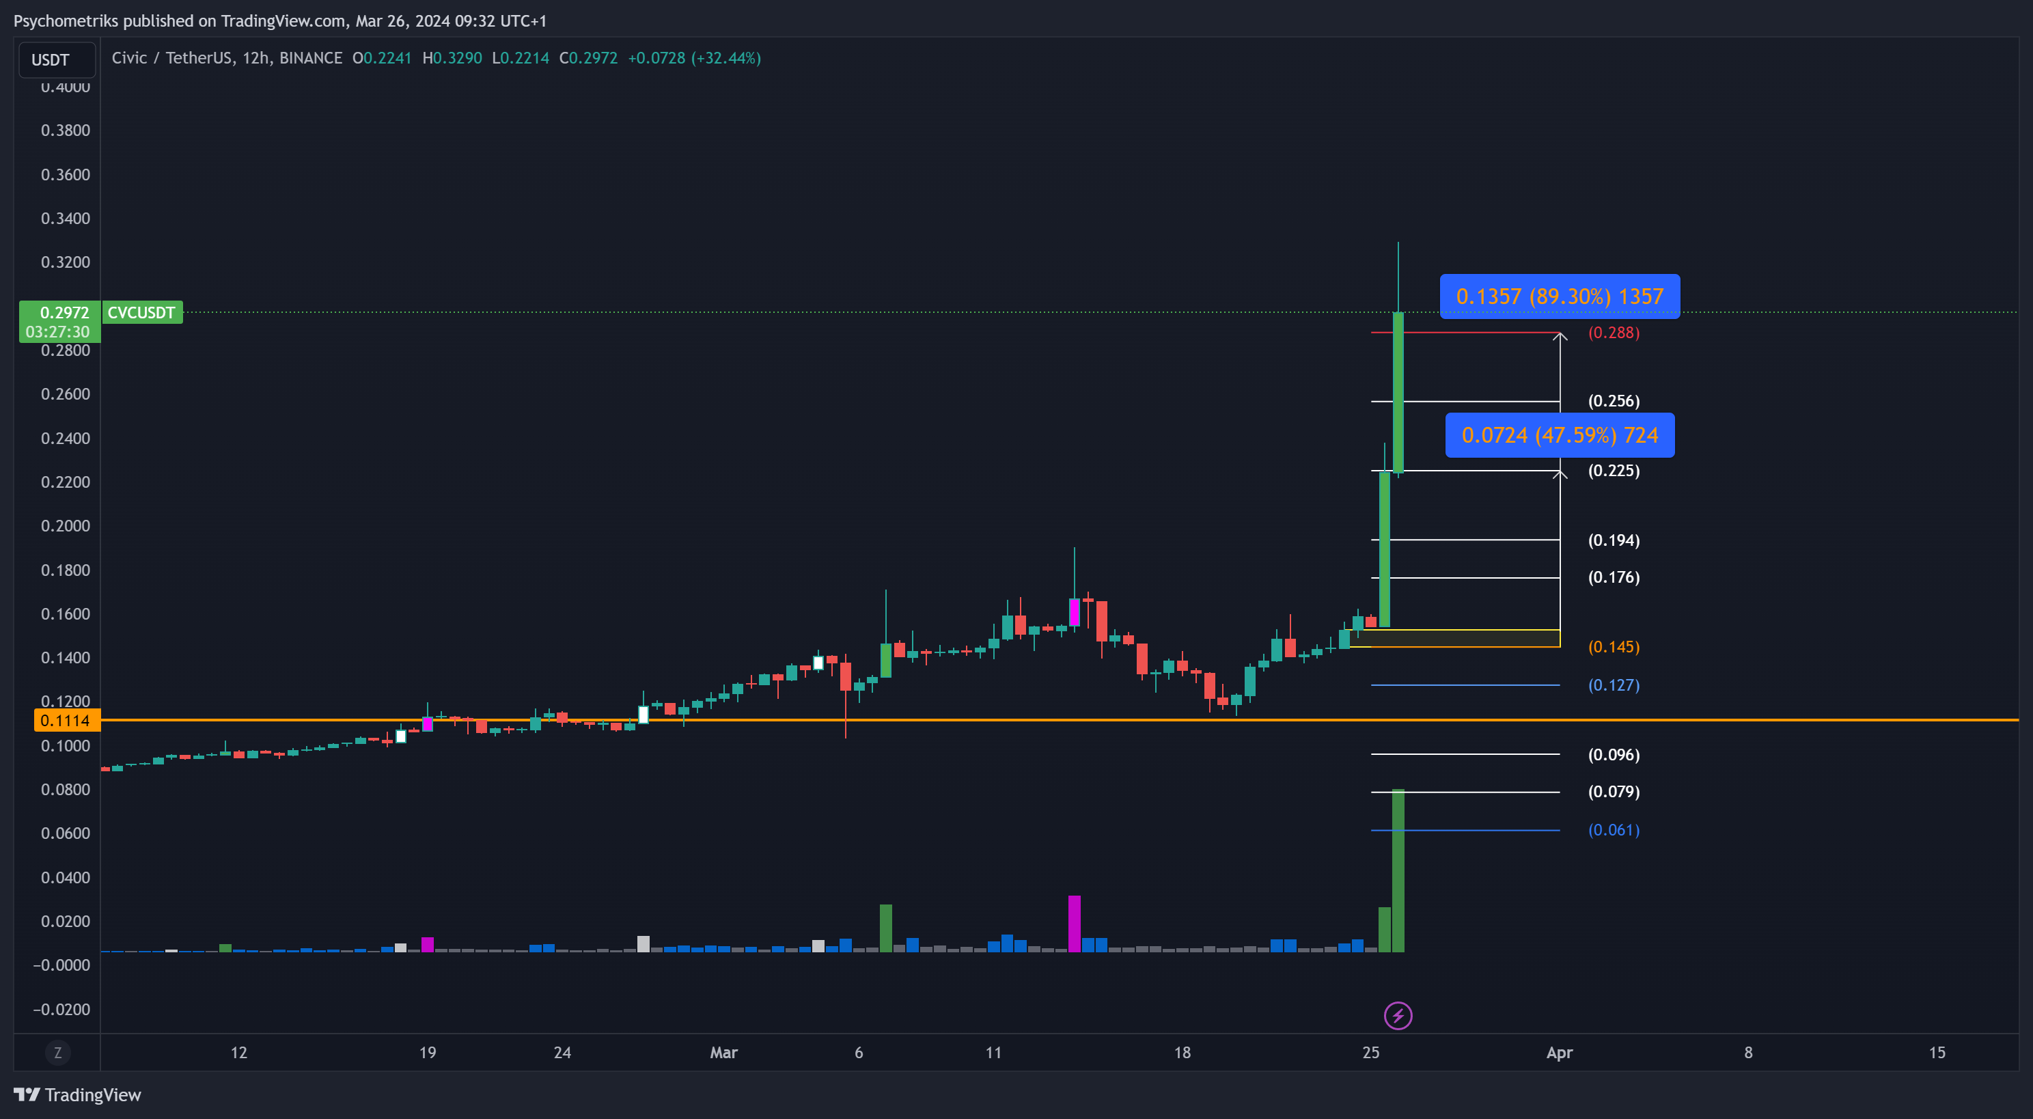Click the (0.176) level label
This screenshot has width=2033, height=1119.
[x=1614, y=577]
